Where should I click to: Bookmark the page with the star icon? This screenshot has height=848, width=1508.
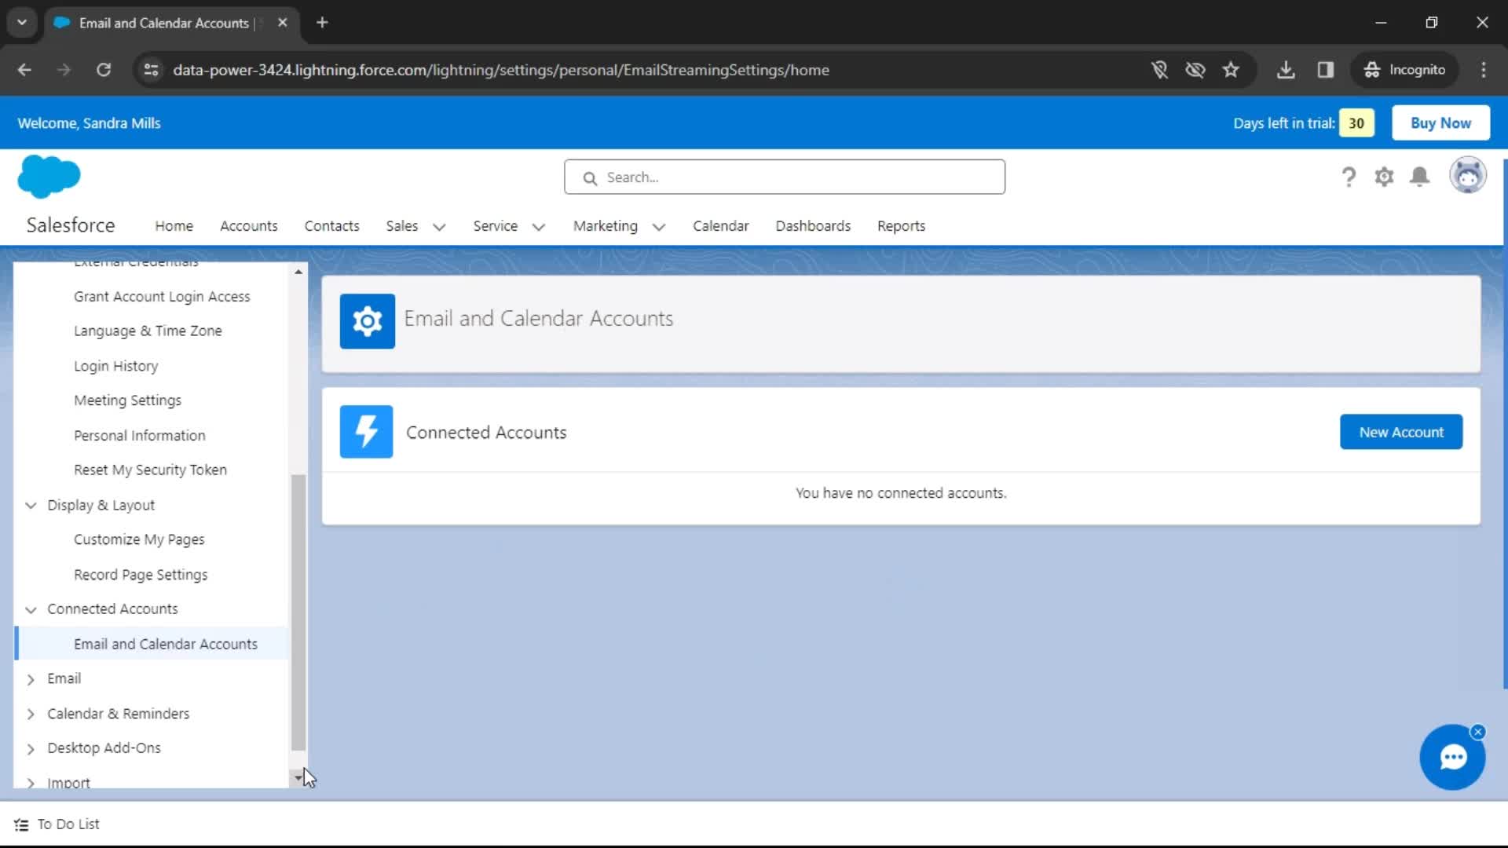(1231, 70)
